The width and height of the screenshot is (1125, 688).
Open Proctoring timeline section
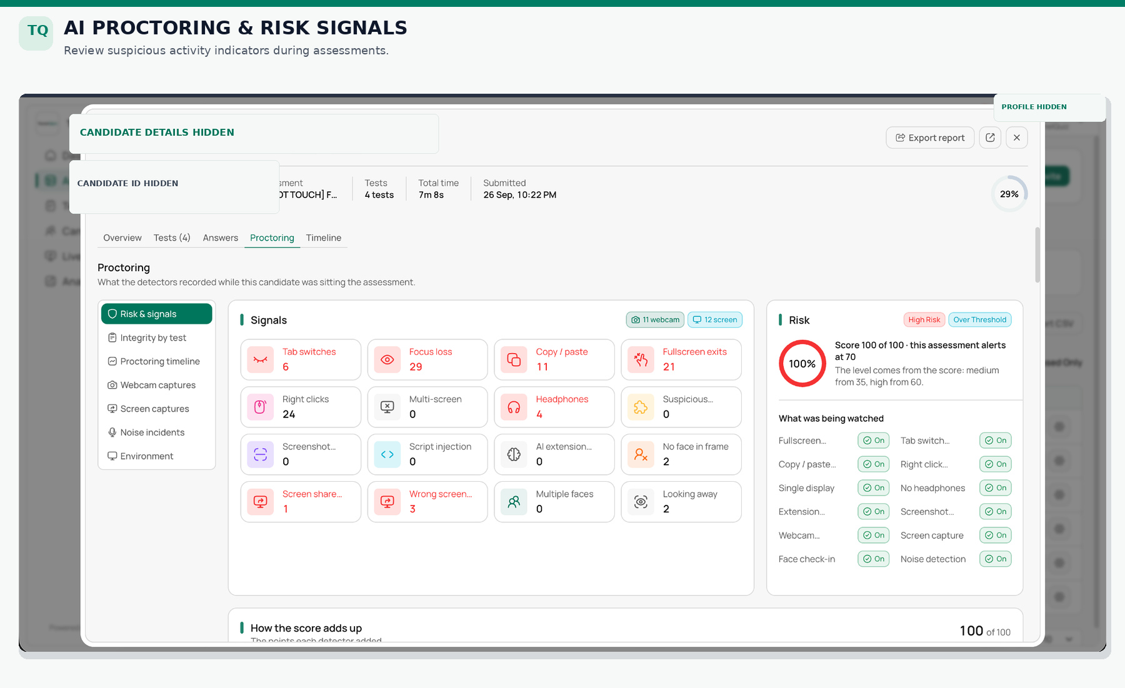point(157,361)
